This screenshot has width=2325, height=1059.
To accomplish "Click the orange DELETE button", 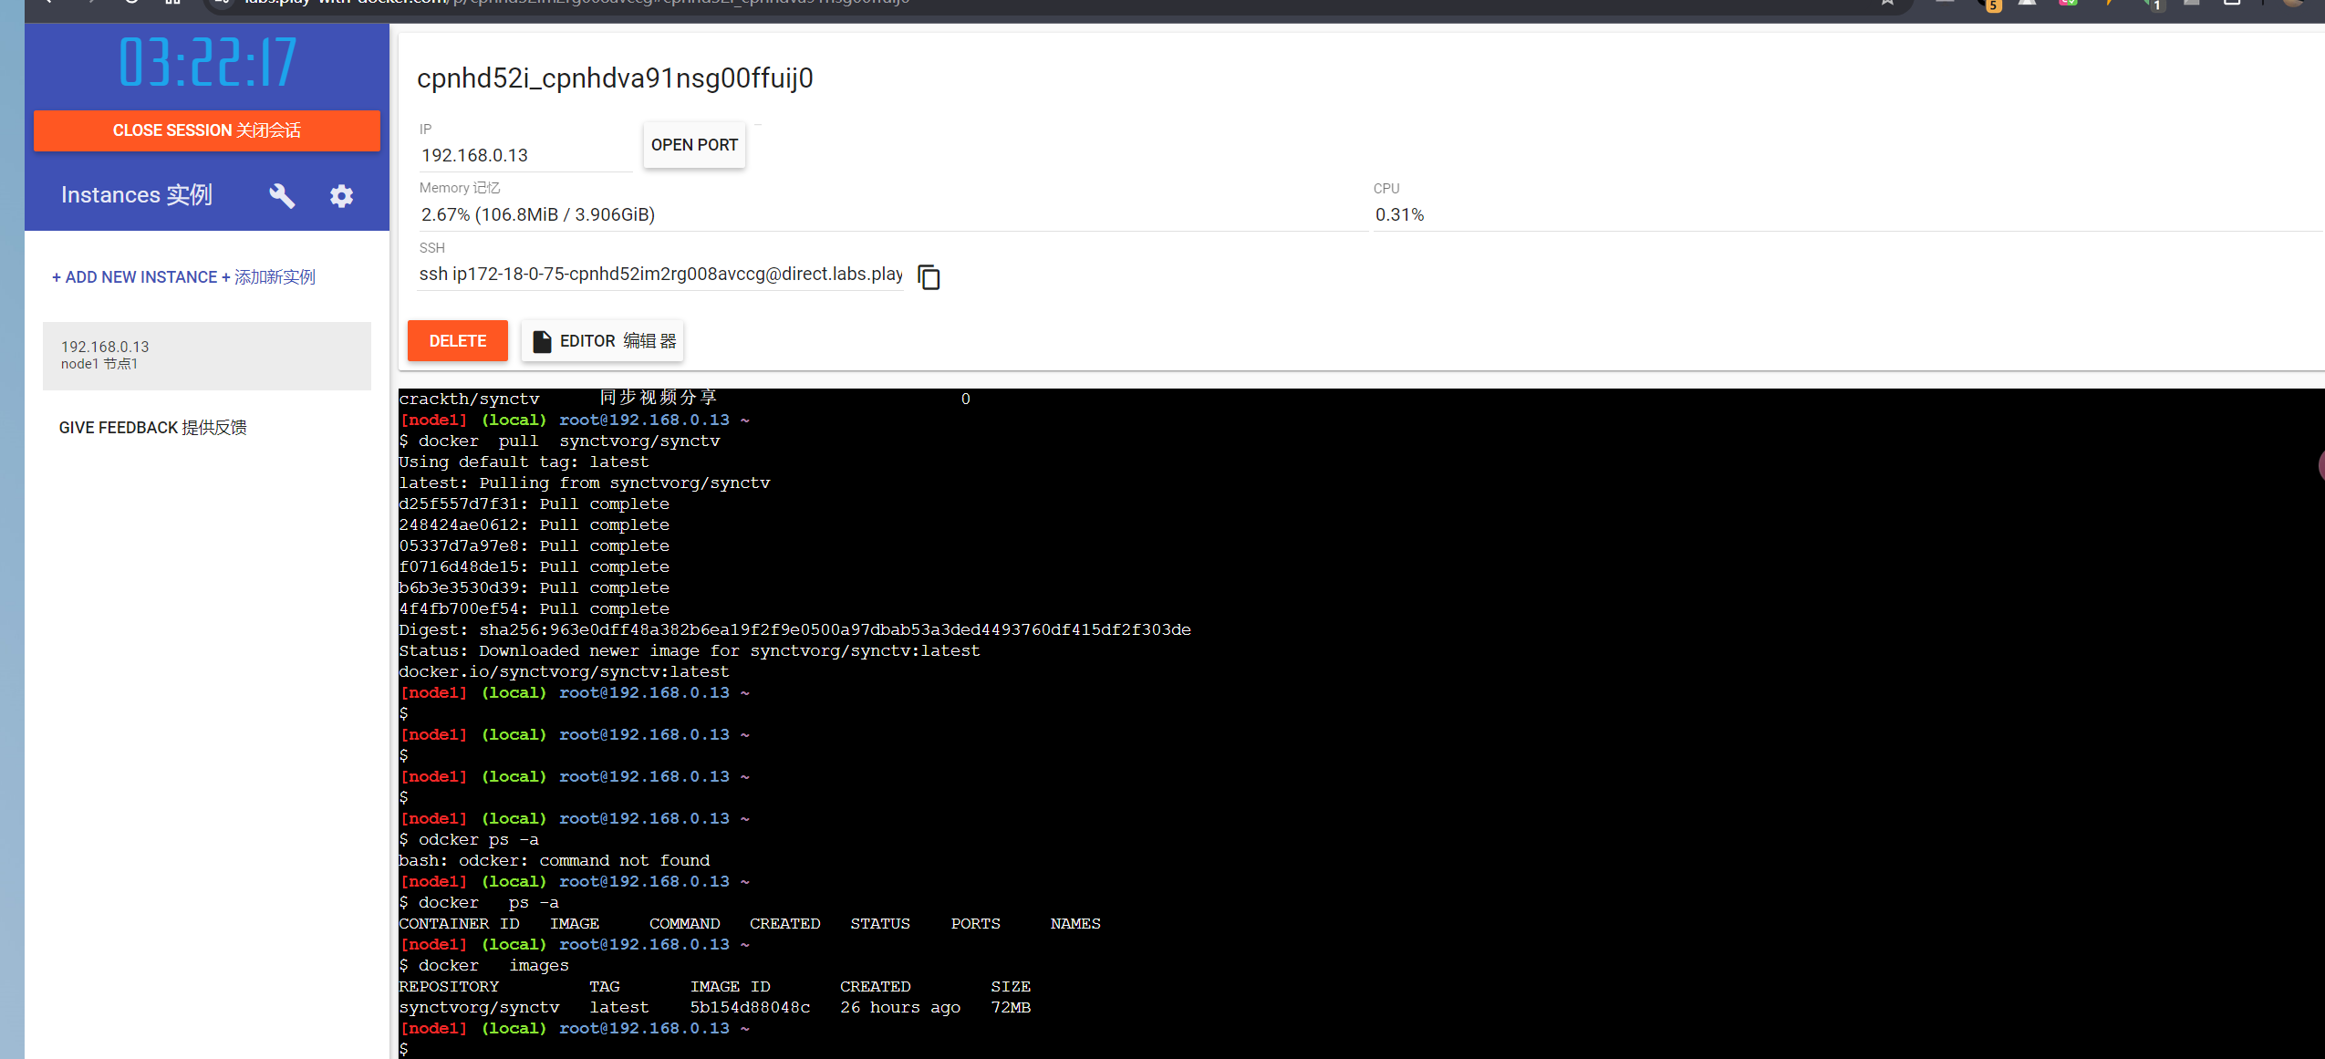I will pos(458,340).
